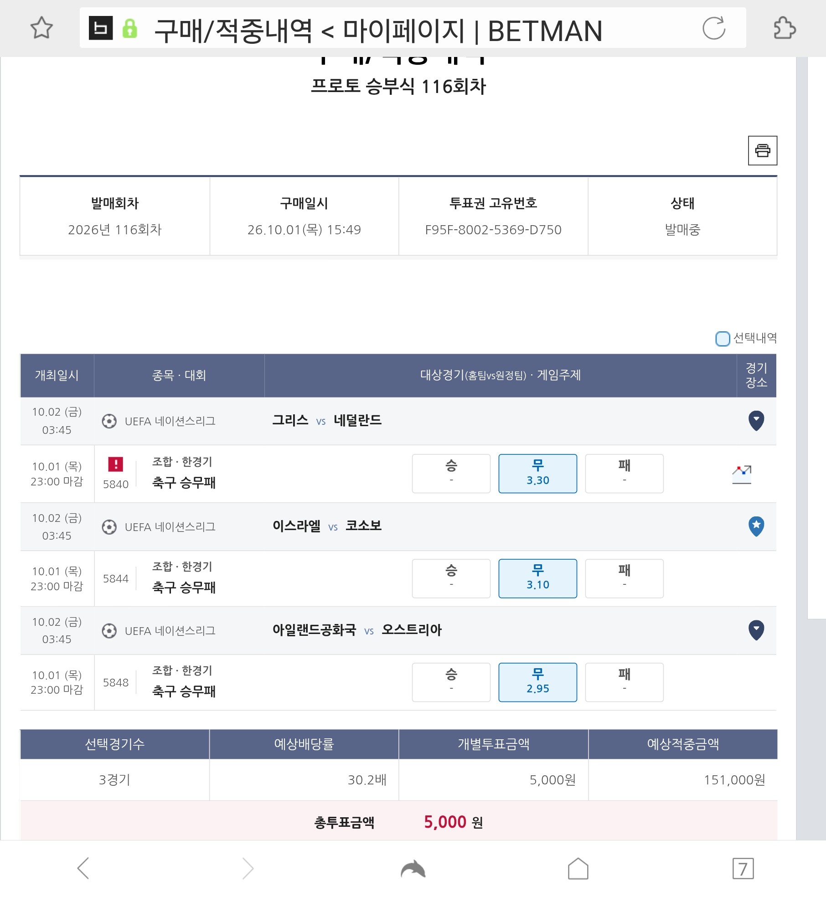This screenshot has width=826, height=897.
Task: Toggle the 선택내역 checkbox
Action: 723,339
